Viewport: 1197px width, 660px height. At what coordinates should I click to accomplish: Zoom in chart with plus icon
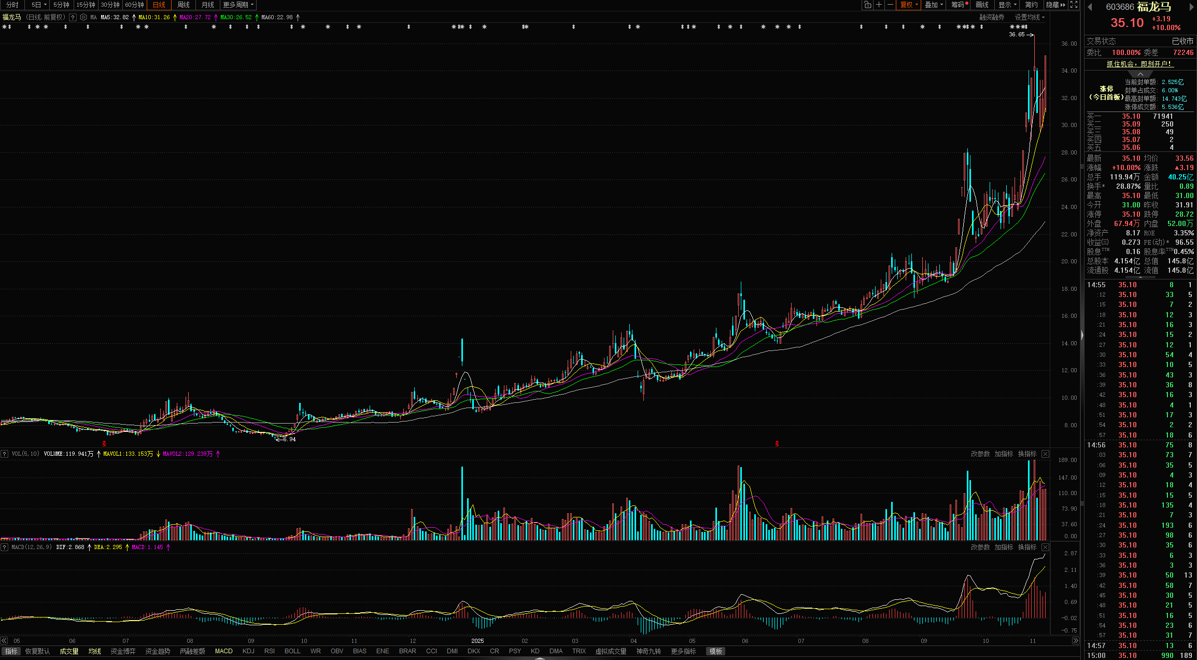[x=879, y=5]
